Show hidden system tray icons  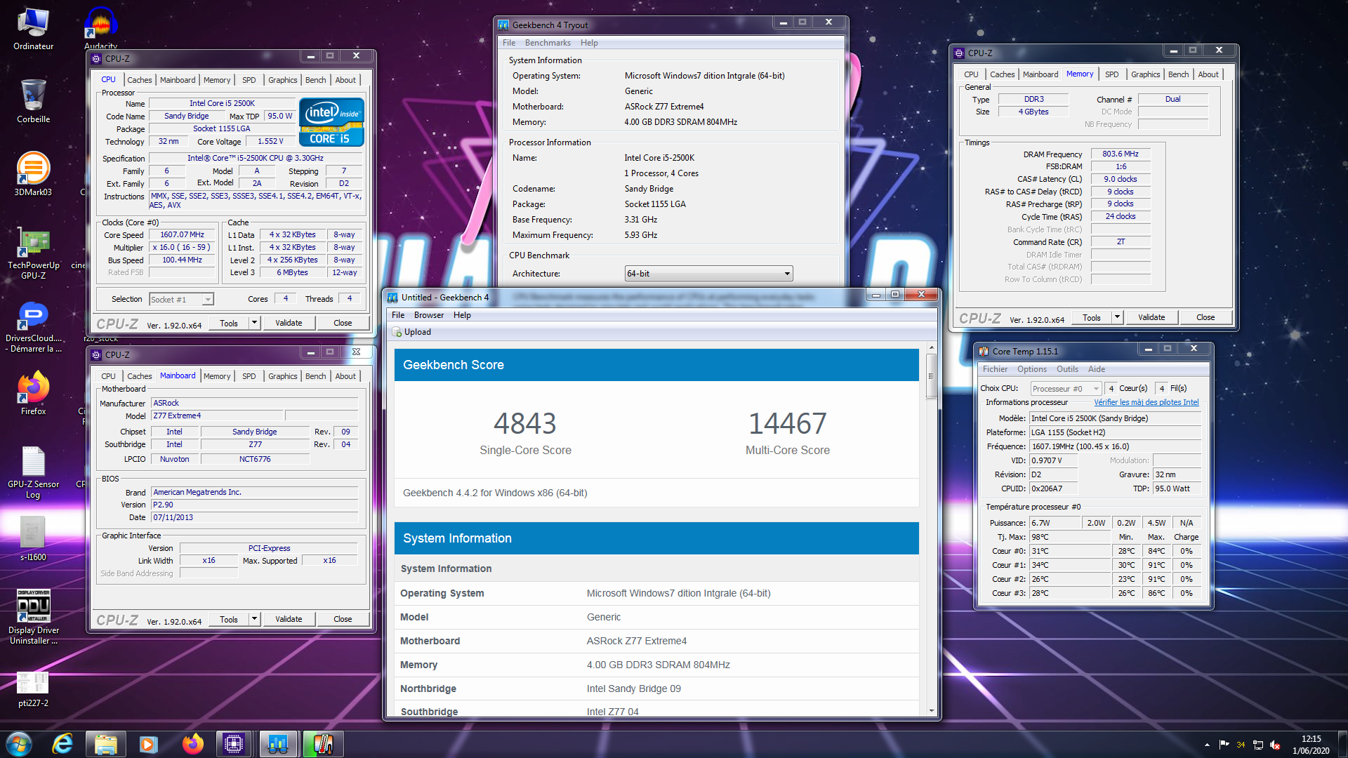click(1207, 745)
